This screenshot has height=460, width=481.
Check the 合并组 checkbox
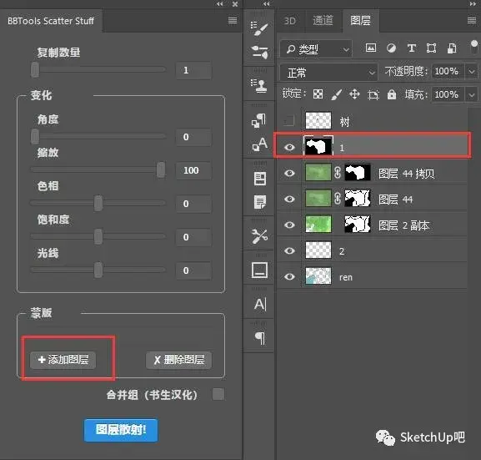(218, 394)
